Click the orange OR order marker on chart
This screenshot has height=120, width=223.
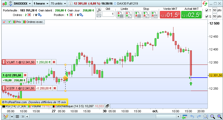click(65, 78)
